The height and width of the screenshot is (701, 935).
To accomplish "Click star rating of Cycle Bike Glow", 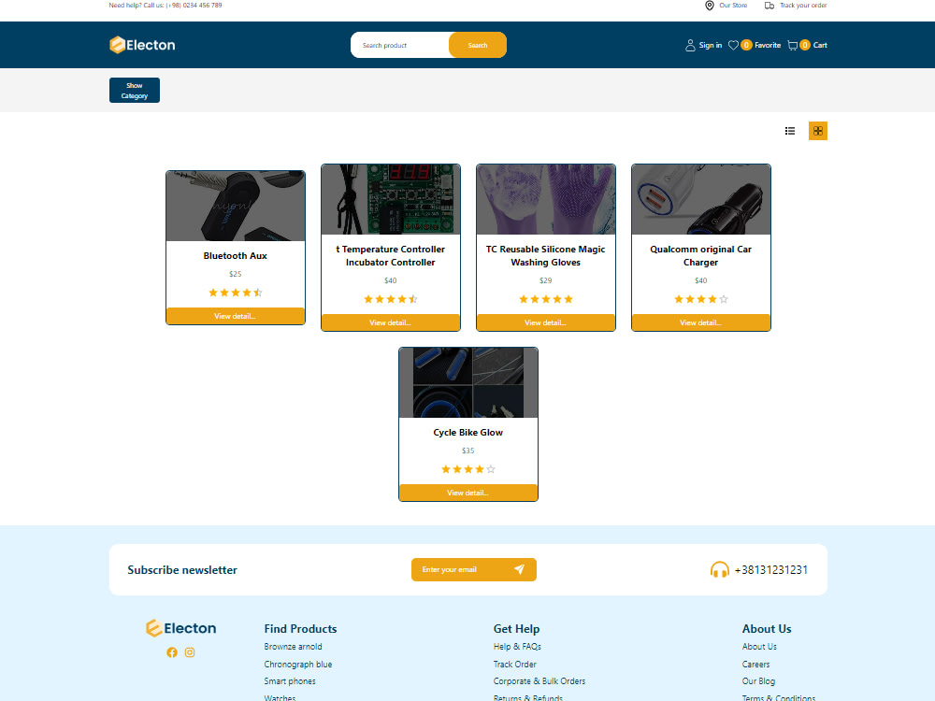I will click(468, 469).
